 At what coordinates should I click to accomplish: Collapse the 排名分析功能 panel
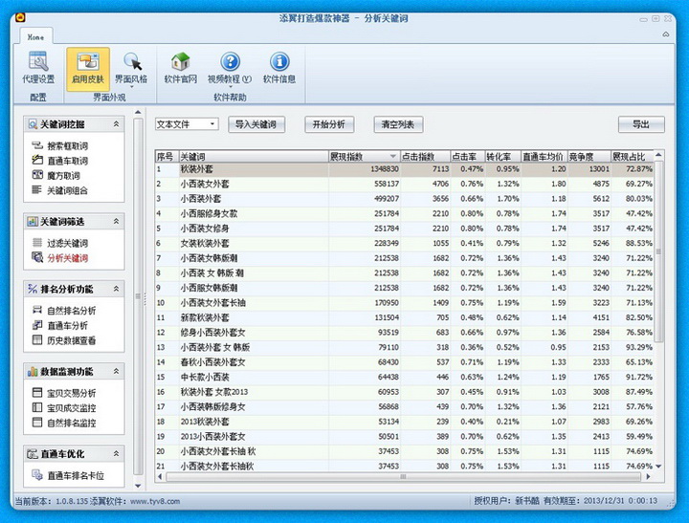[x=116, y=289]
